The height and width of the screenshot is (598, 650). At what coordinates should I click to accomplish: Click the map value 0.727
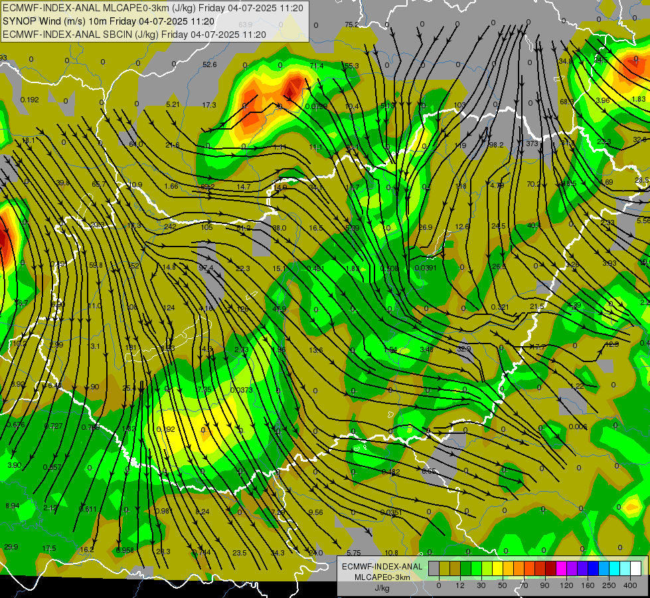tap(53, 426)
